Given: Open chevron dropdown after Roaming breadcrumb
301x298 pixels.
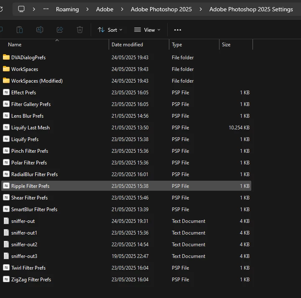Looking at the screenshot, I should (87, 9).
